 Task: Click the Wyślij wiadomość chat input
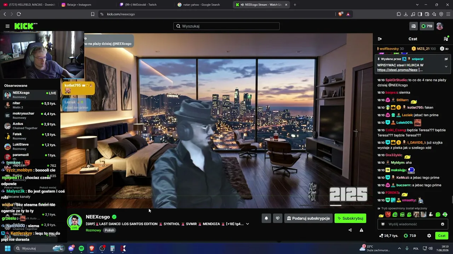(413, 224)
